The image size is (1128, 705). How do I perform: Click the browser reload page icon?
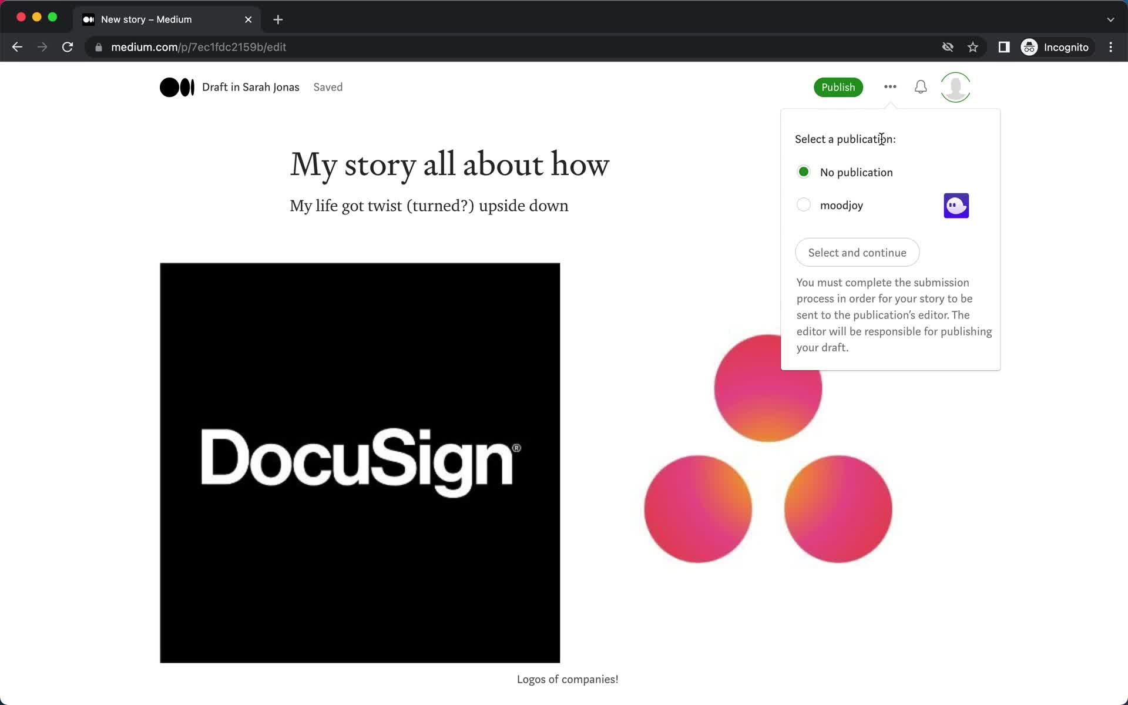tap(69, 46)
